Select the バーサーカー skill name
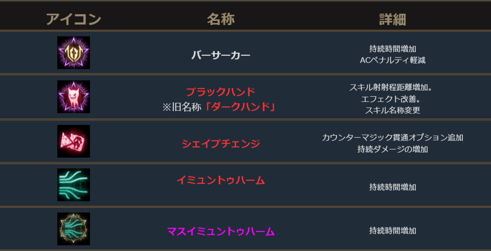This screenshot has width=491, height=251. [220, 55]
